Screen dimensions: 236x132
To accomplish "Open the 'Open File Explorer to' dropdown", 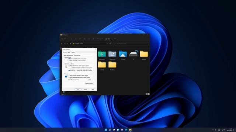I will pyautogui.click(x=84, y=55).
